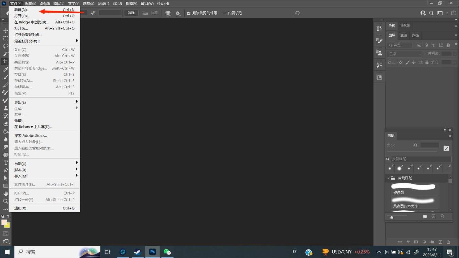The height and width of the screenshot is (258, 459).
Task: Toggle the smart object filter icon
Action: click(x=448, y=45)
